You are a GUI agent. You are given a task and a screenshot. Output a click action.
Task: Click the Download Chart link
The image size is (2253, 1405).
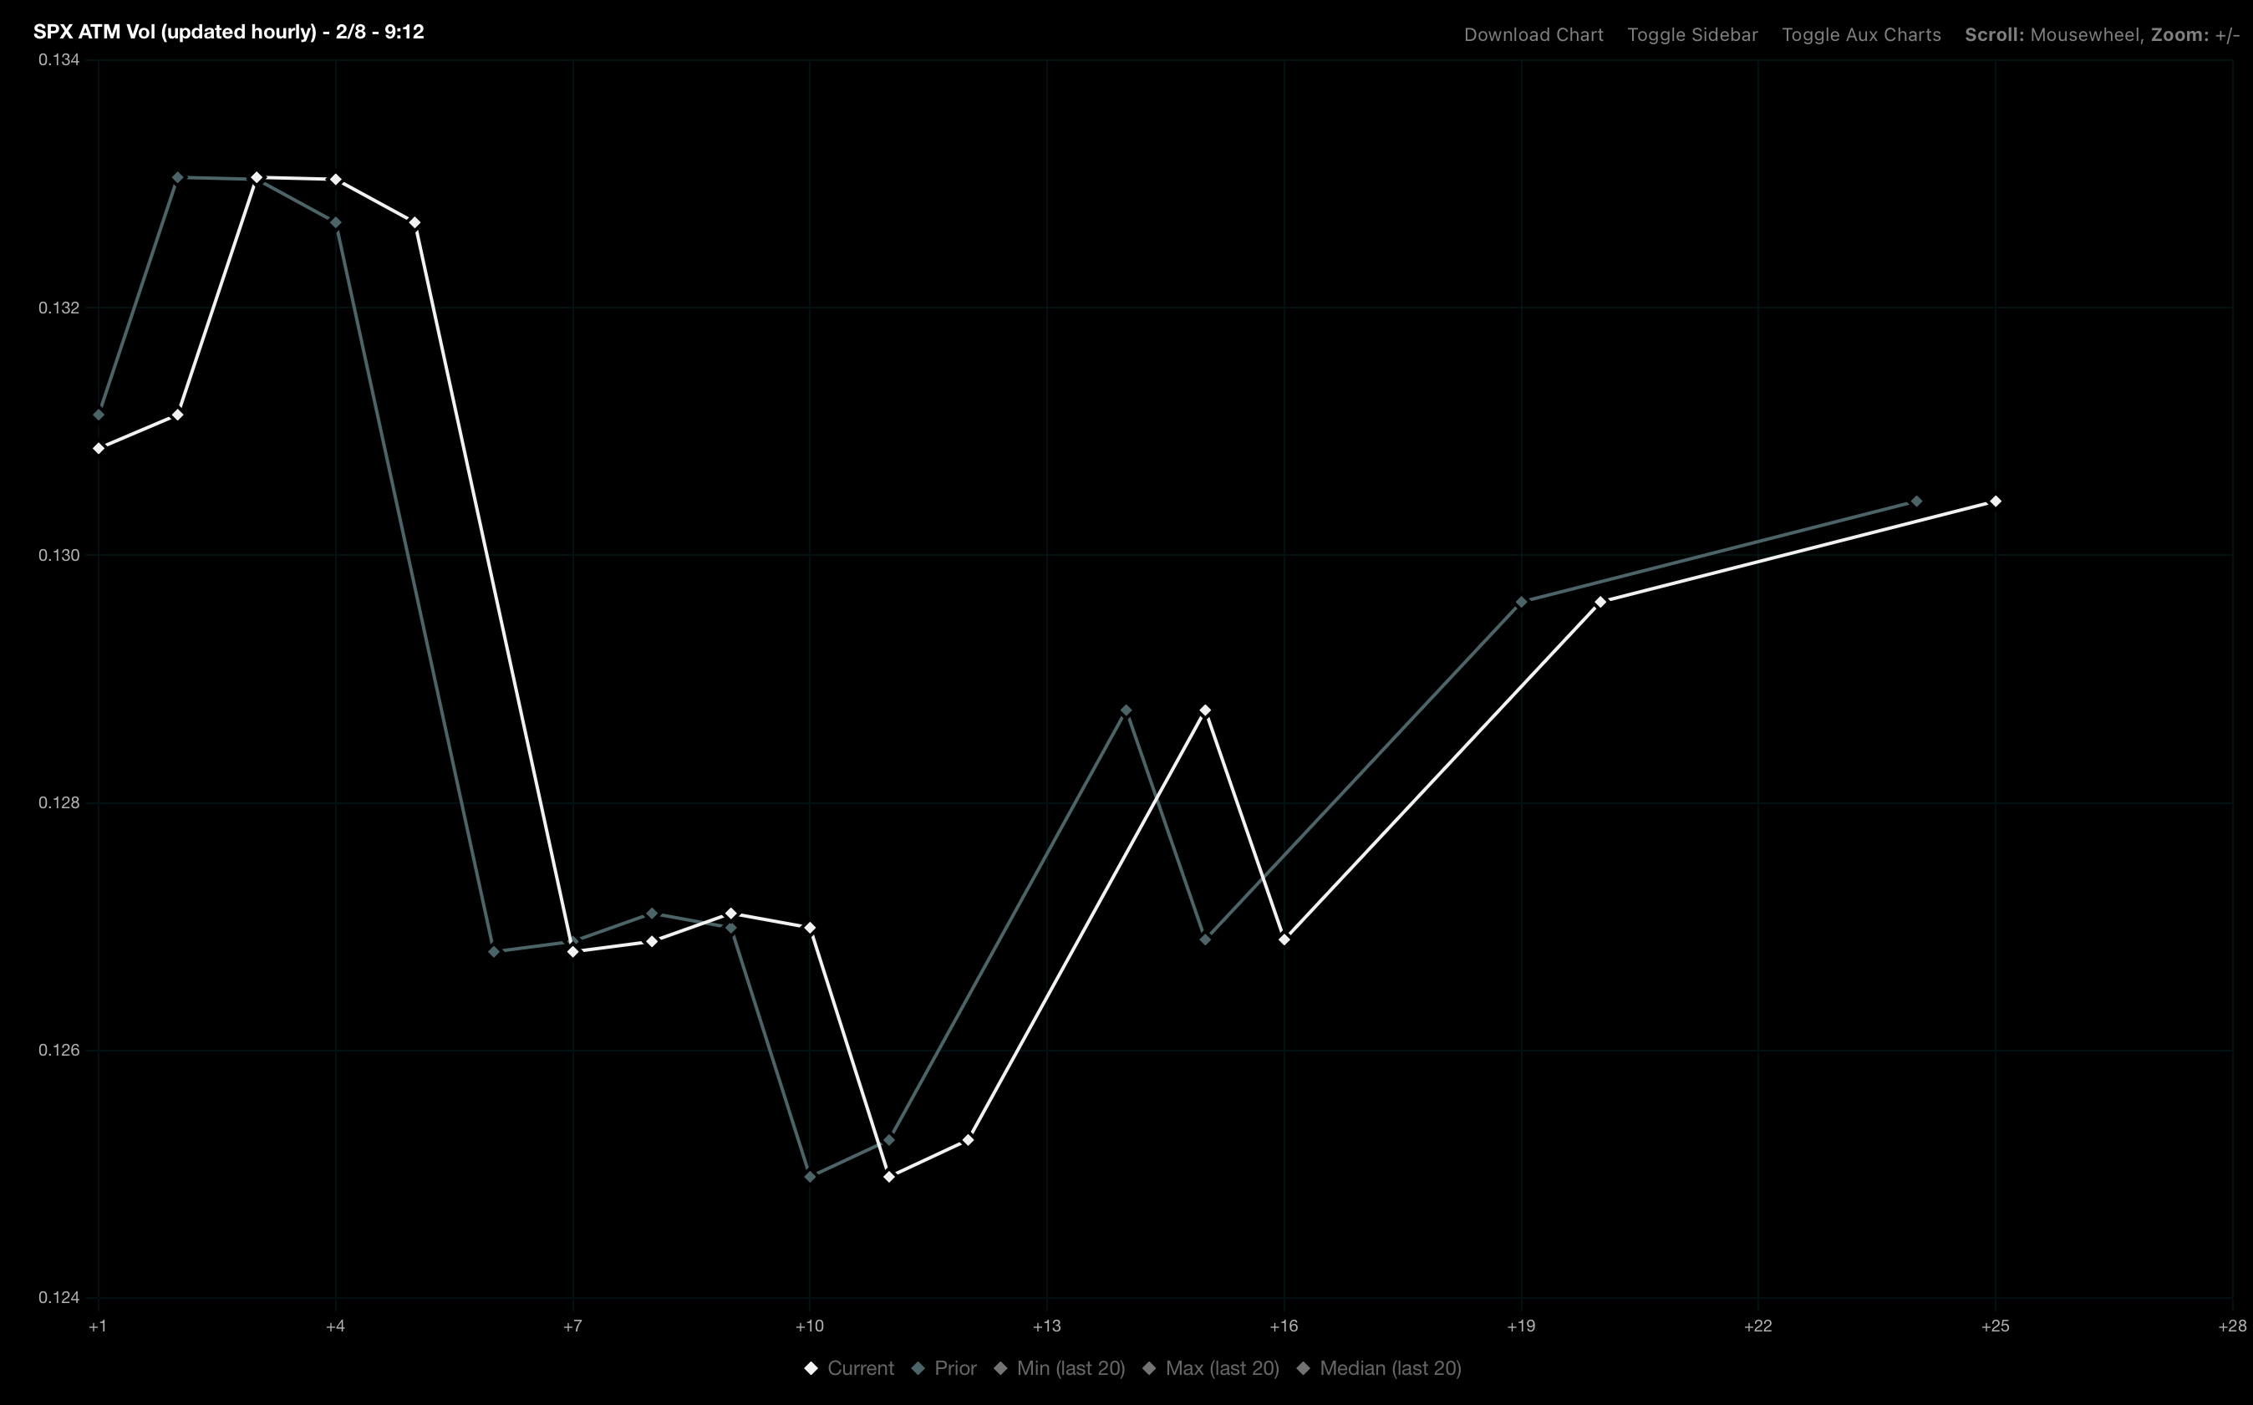(1534, 34)
